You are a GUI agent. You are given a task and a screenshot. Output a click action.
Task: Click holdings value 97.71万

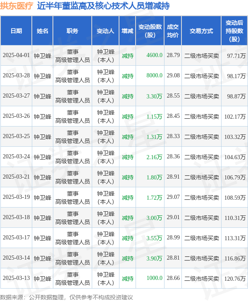236,56
